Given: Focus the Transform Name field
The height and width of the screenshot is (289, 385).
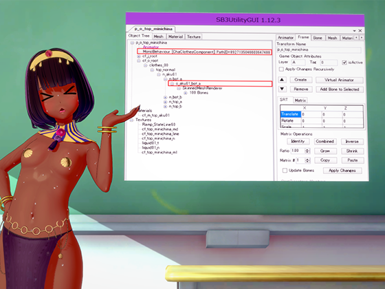Looking at the screenshot, I should pyautogui.click(x=319, y=50).
